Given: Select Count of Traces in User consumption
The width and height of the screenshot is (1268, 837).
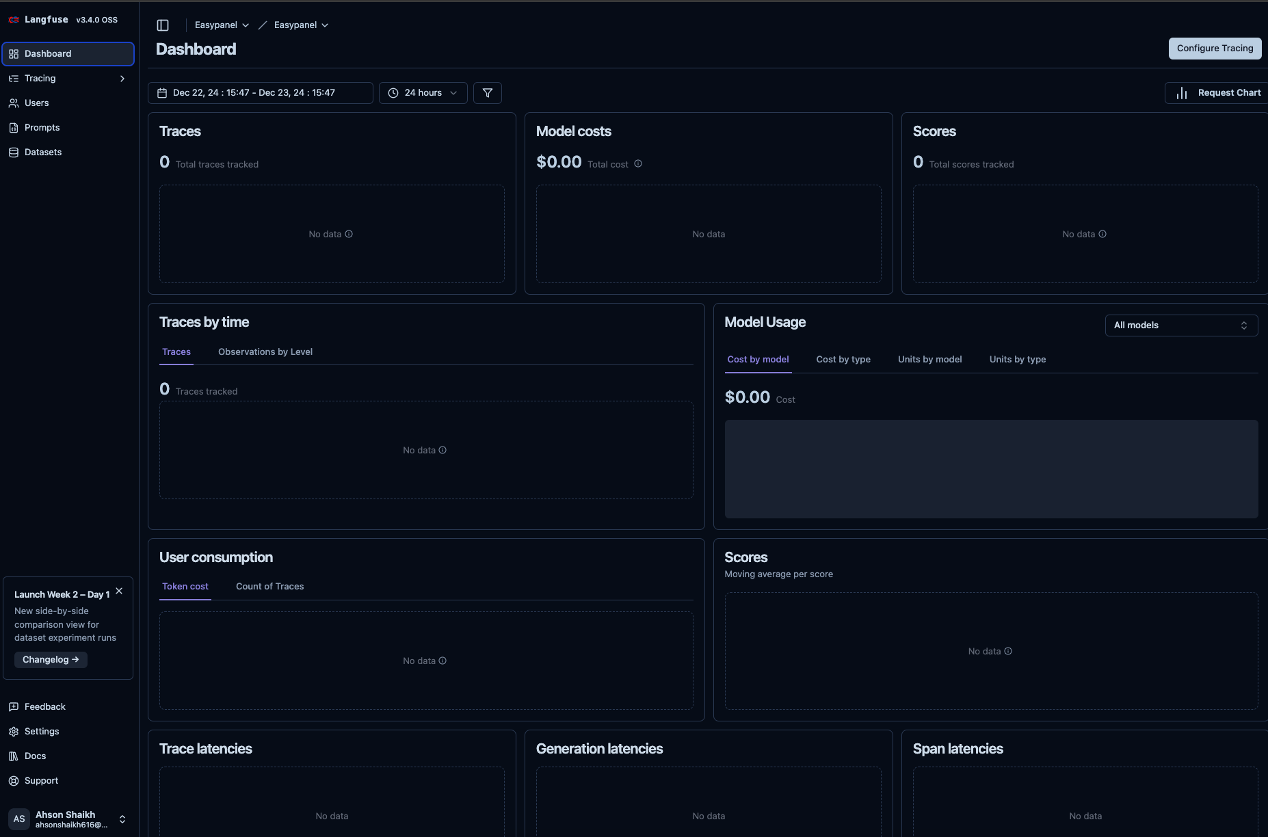Looking at the screenshot, I should pos(269,586).
